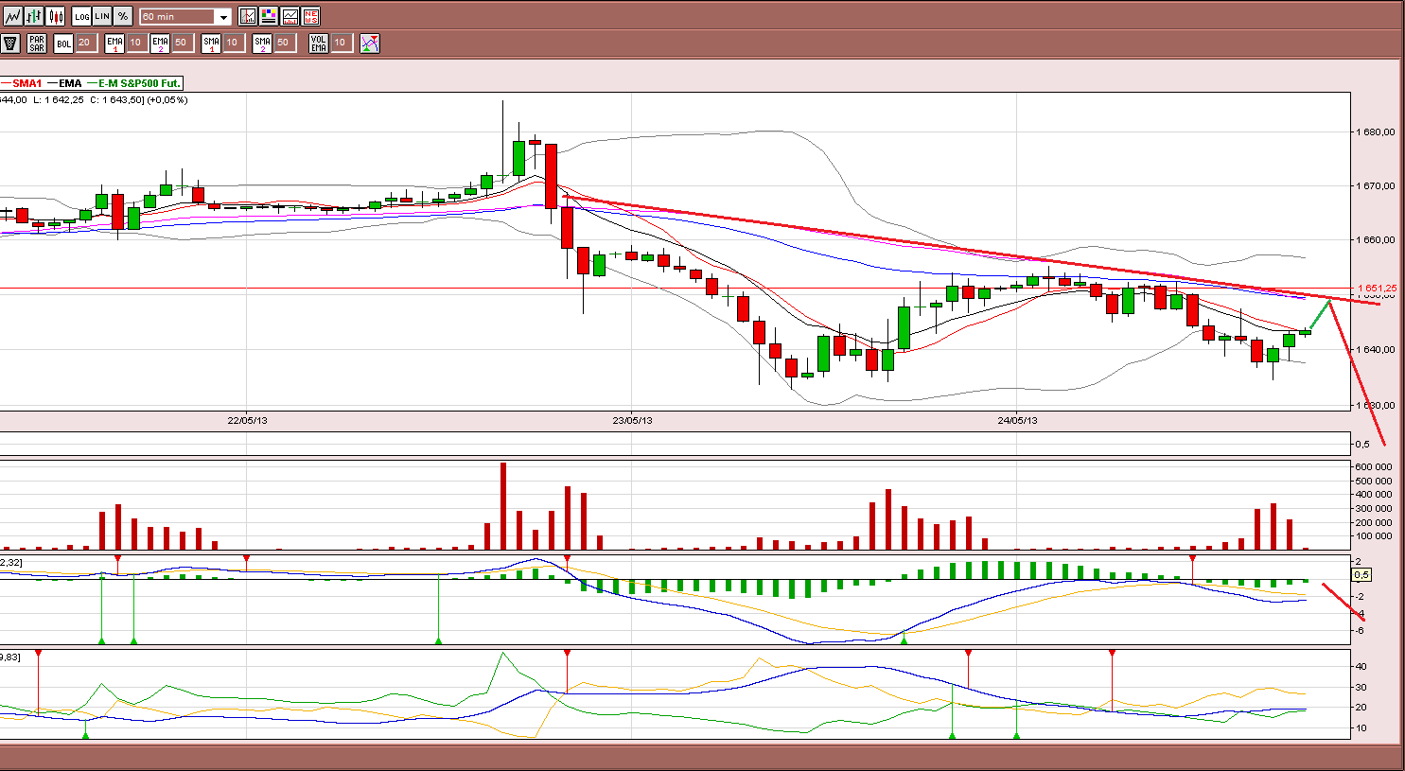Click the buy/sell signals icon
Viewport: 1405px width, 771px height.
370,43
